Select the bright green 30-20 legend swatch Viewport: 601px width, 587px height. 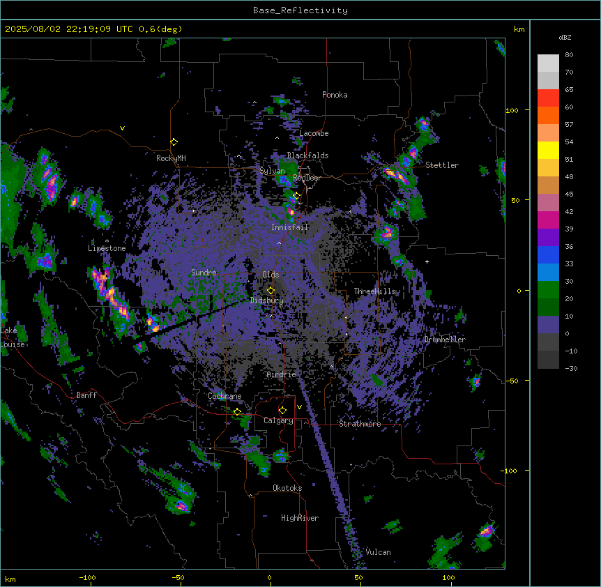tap(548, 290)
